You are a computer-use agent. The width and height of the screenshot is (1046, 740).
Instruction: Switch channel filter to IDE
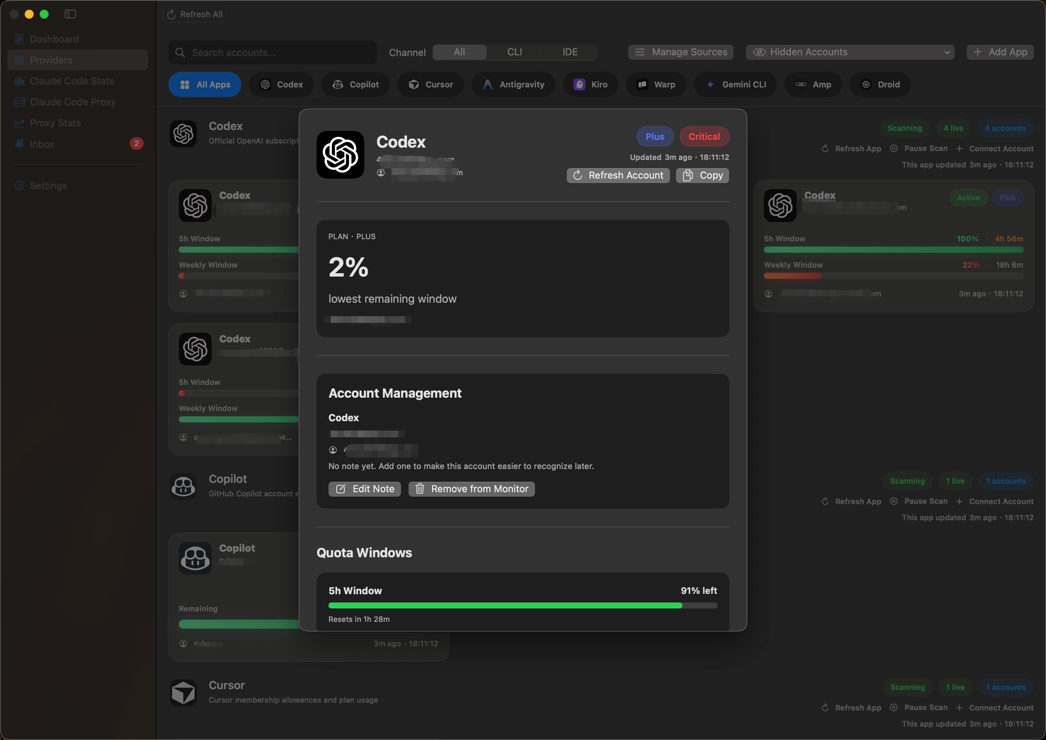(x=569, y=52)
